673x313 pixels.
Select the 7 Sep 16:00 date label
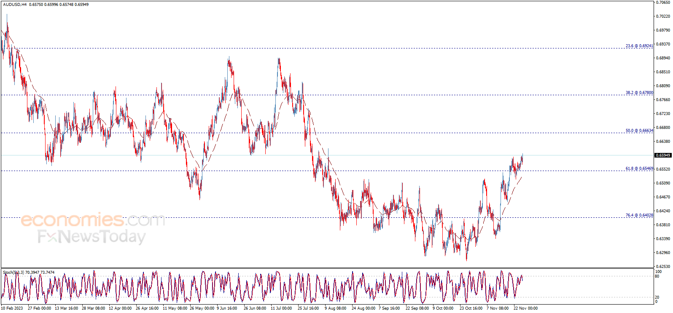coord(389,308)
